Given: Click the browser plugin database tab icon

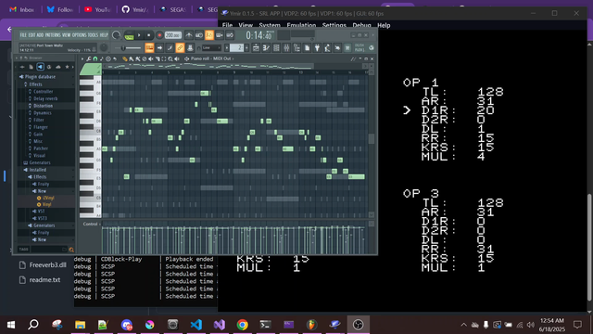Looking at the screenshot, I should click(40, 67).
